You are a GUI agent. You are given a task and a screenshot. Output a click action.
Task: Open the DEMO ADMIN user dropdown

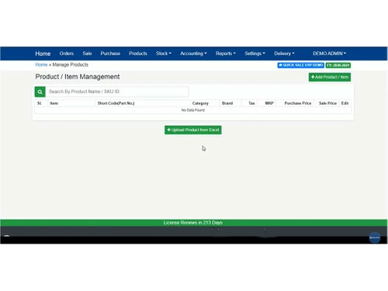[x=329, y=54]
